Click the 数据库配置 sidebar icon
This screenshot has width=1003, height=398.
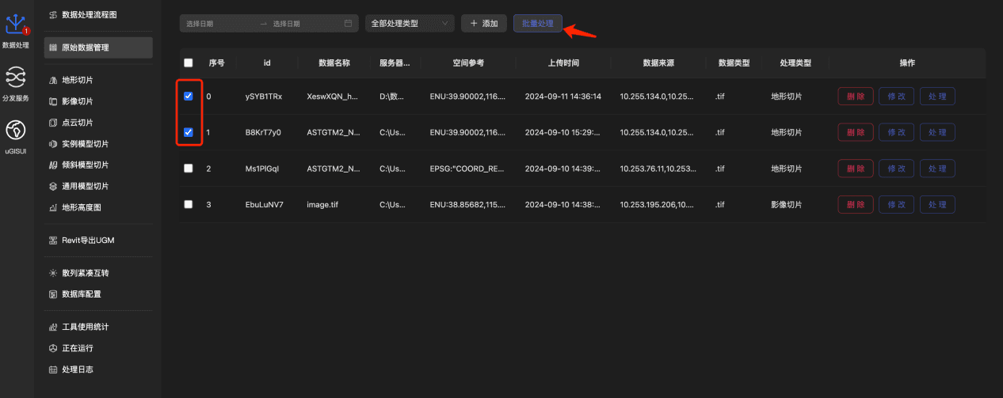tap(53, 294)
